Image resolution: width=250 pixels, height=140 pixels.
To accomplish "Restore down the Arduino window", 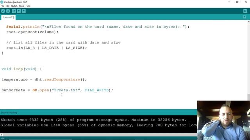I will (x=237, y=2).
